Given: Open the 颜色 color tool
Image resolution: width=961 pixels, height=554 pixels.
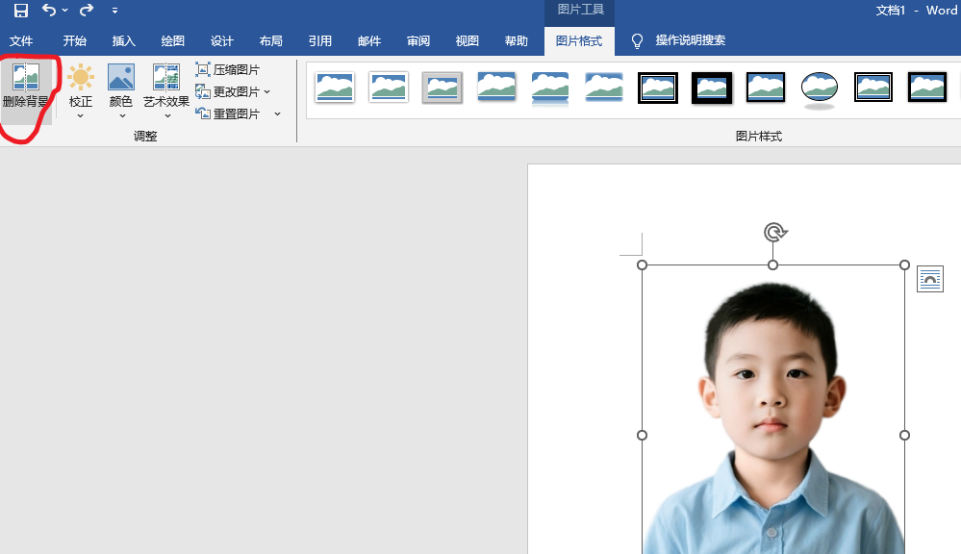Looking at the screenshot, I should coord(121,90).
